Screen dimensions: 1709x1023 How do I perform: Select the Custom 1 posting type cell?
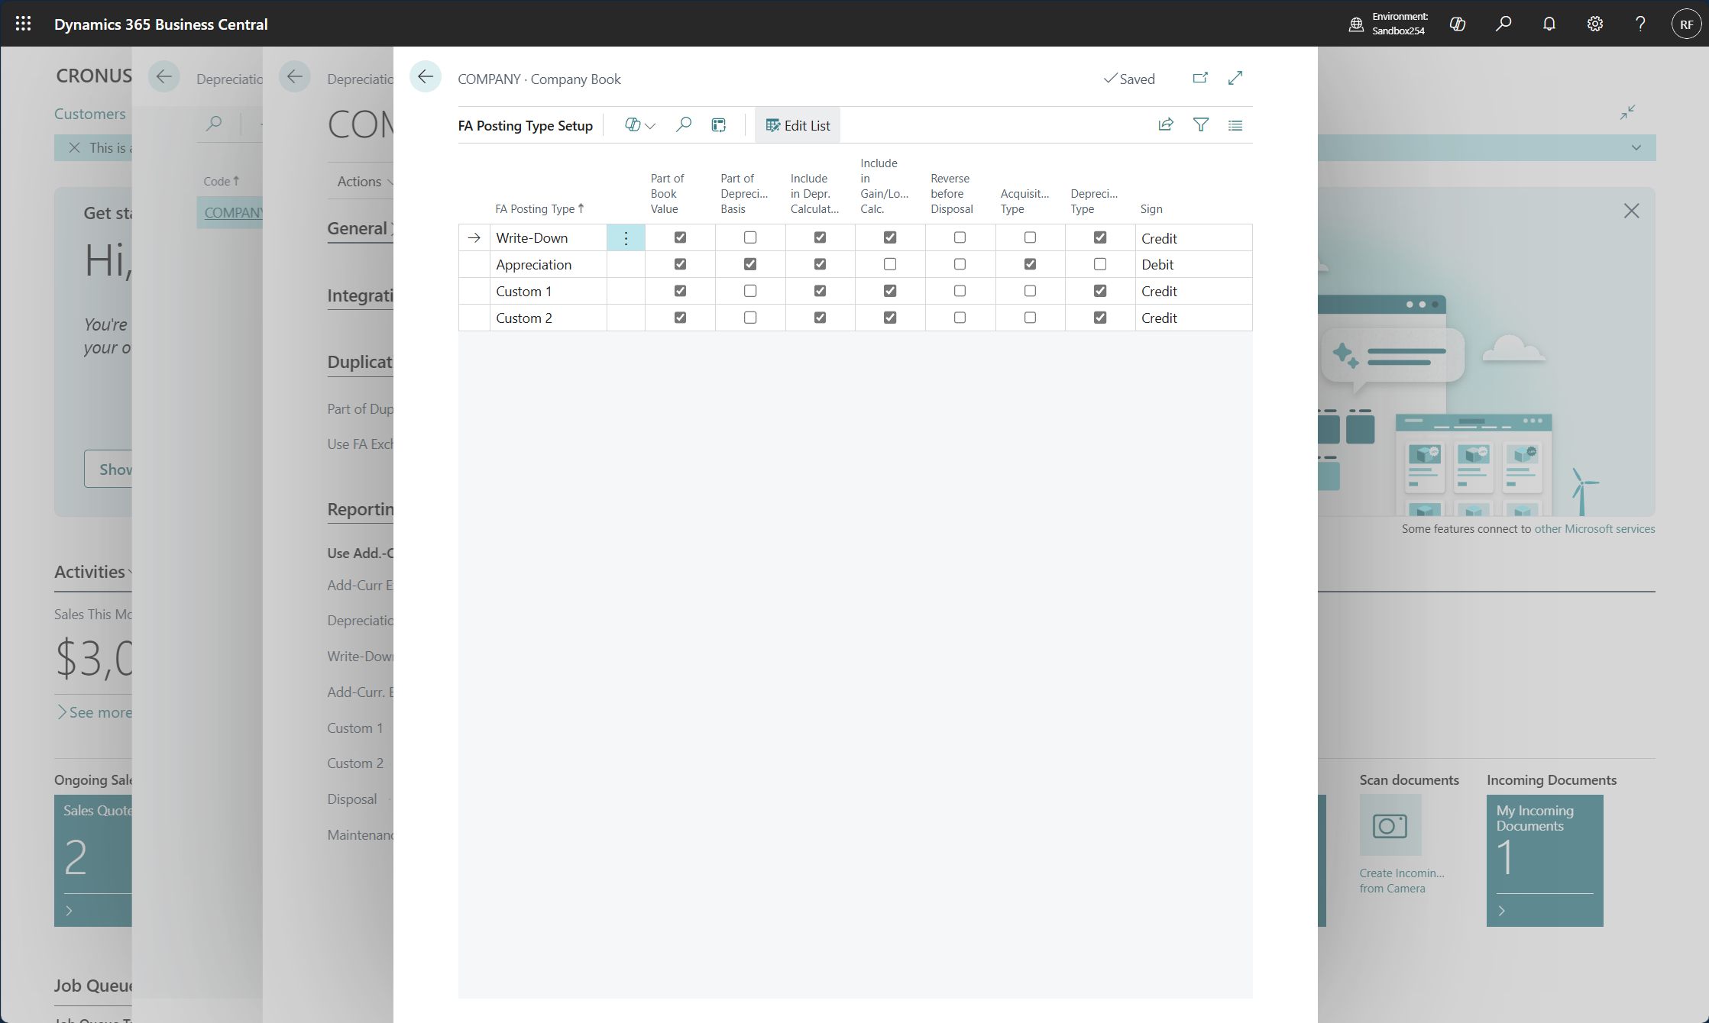(548, 292)
